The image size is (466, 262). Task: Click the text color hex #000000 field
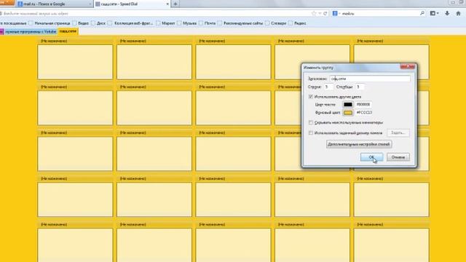click(363, 105)
